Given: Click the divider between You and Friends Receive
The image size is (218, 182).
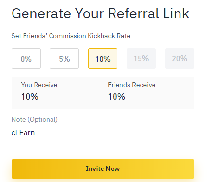Looking at the screenshot, I should click(98, 92).
